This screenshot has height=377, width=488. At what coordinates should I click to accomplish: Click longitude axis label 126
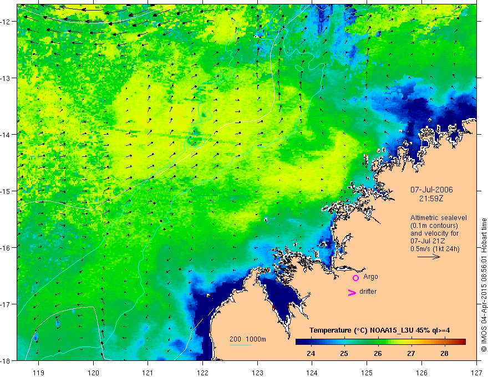point(421,373)
